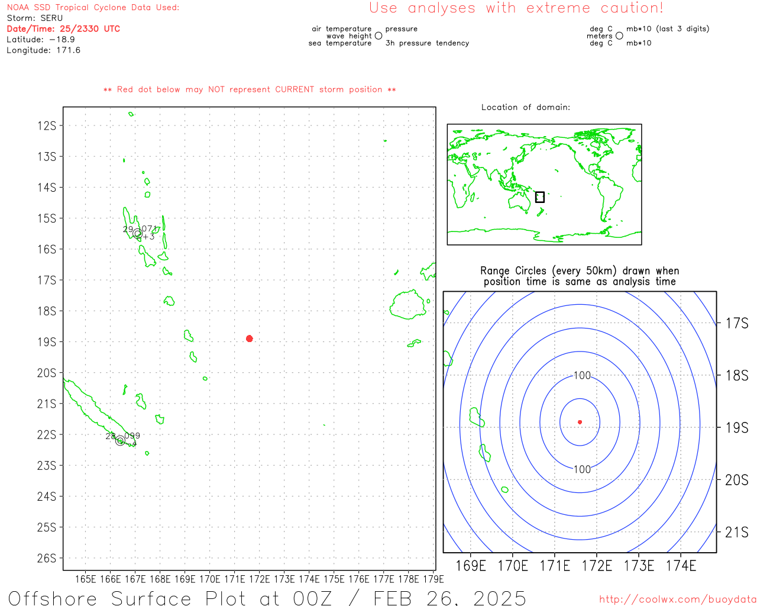Click the 071 pressure value near Vanuatu station
Image resolution: width=757 pixels, height=606 pixels.
tap(150, 228)
